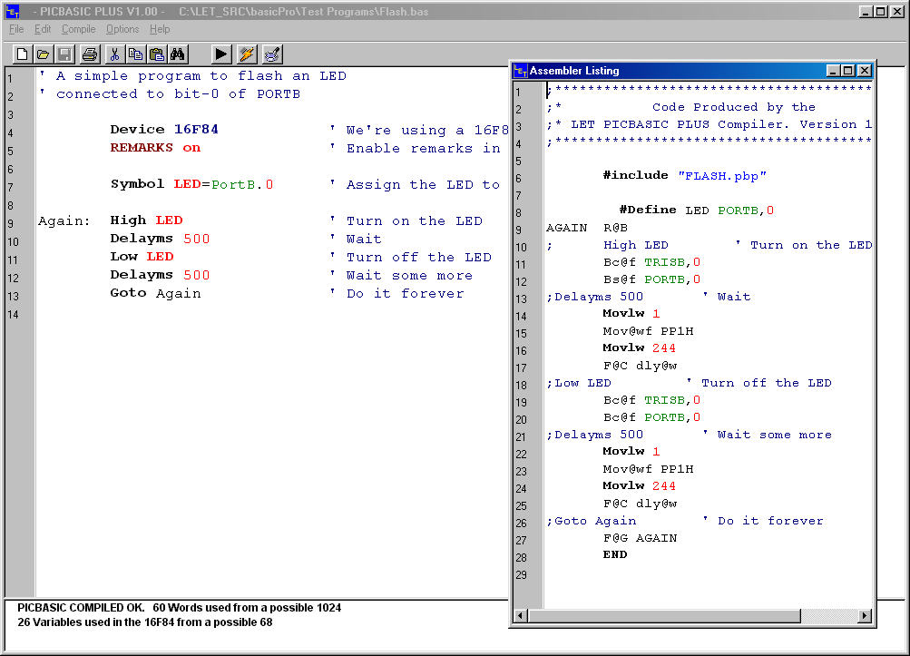Click 'Bc@f PORTB,0' in the Assembler Listing
This screenshot has height=656, width=910.
click(651, 417)
